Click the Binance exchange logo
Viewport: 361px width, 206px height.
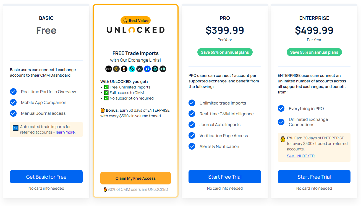click(x=116, y=69)
